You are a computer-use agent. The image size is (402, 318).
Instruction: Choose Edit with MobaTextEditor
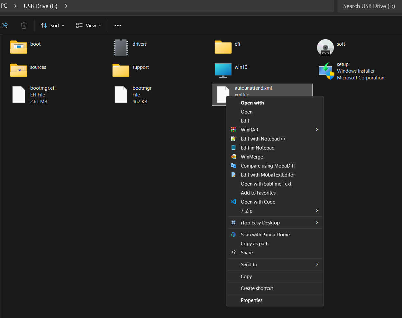275,175
